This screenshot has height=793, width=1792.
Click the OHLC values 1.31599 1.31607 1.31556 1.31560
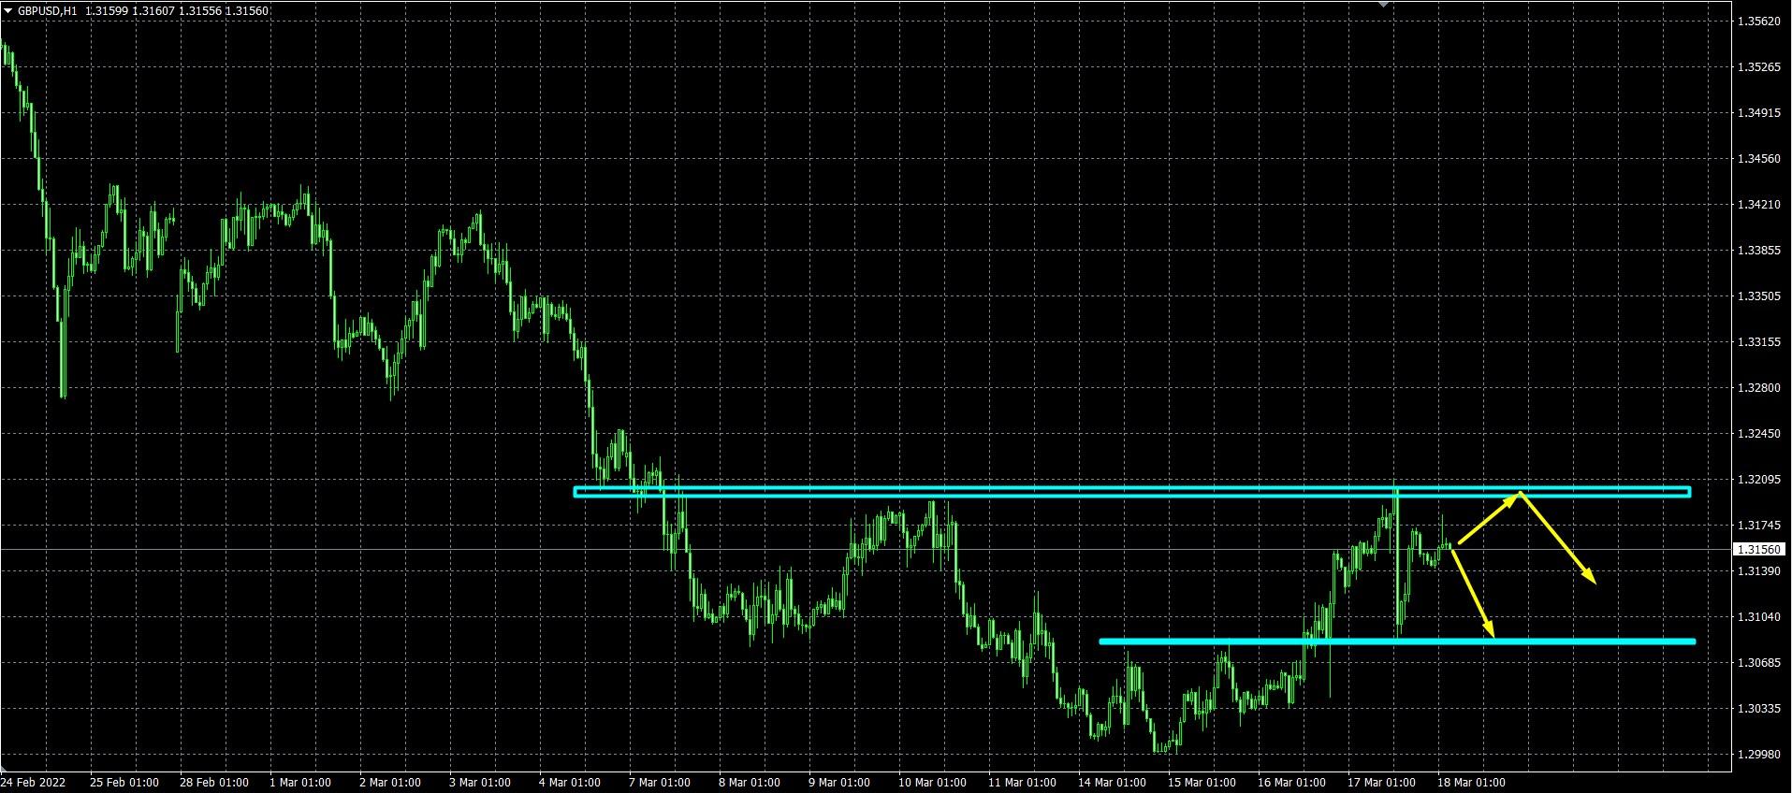coord(177,11)
